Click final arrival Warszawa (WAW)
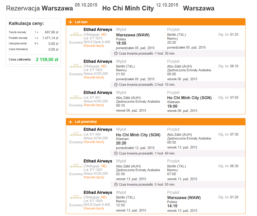This screenshot has width=257, height=216. coord(184,198)
